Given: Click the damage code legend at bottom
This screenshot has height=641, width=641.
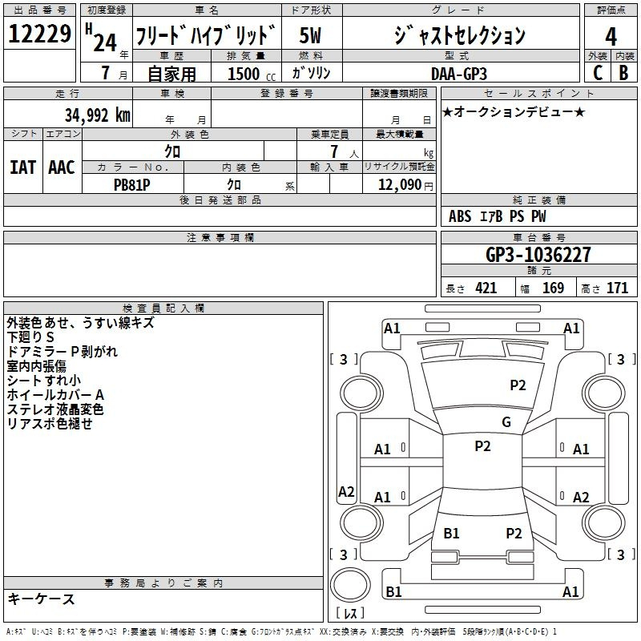Looking at the screenshot, I should click(x=281, y=632).
